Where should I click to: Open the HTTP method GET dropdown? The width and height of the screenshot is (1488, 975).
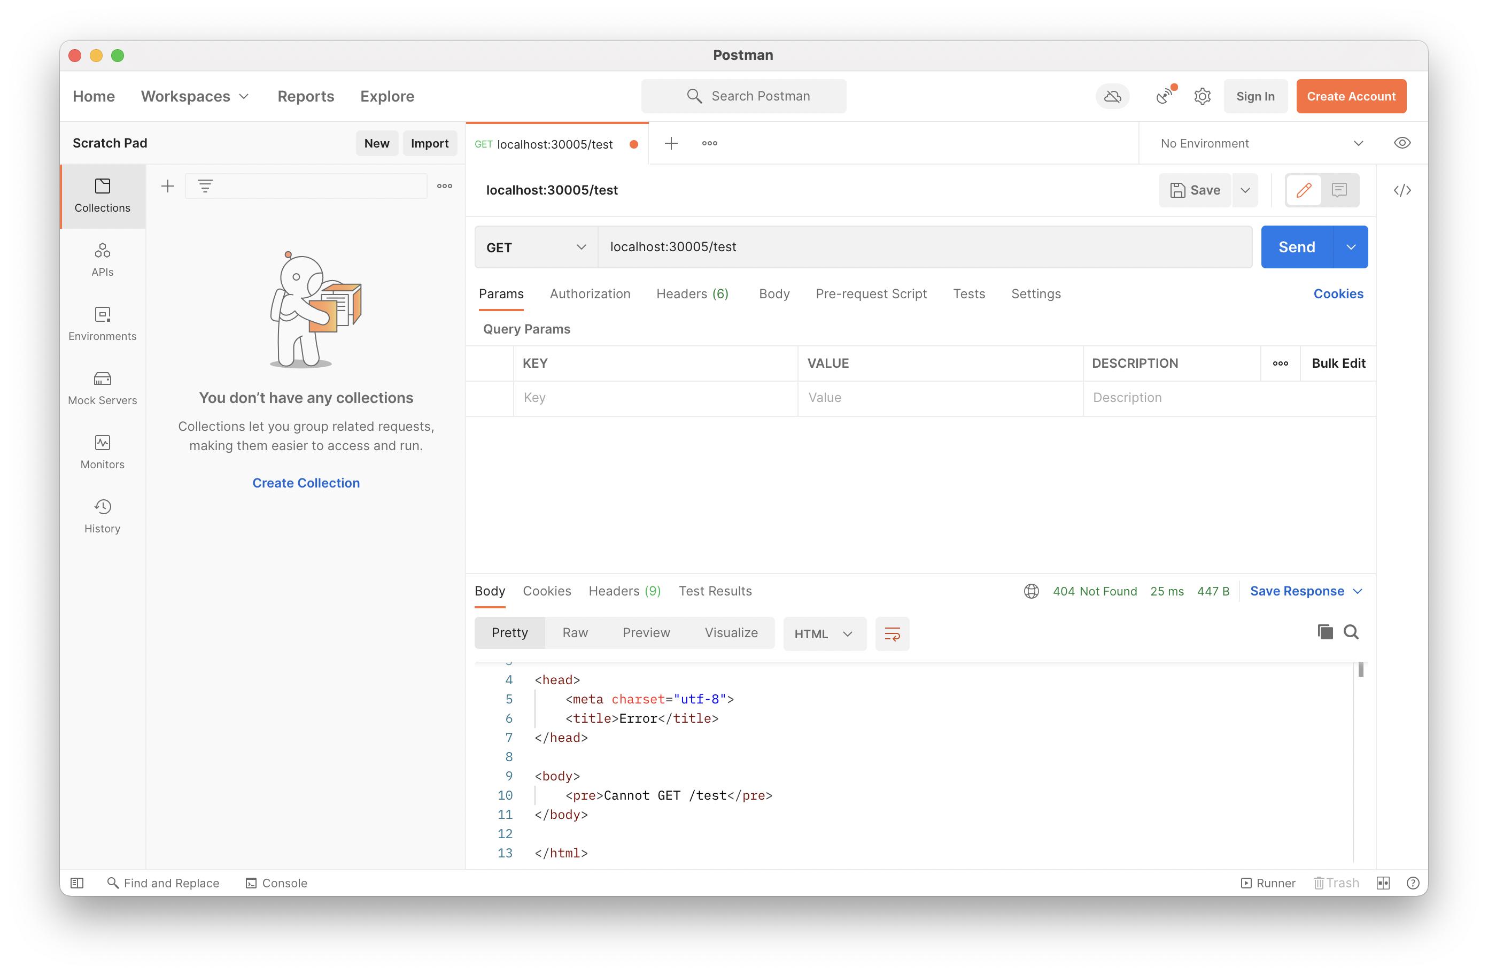tap(536, 247)
